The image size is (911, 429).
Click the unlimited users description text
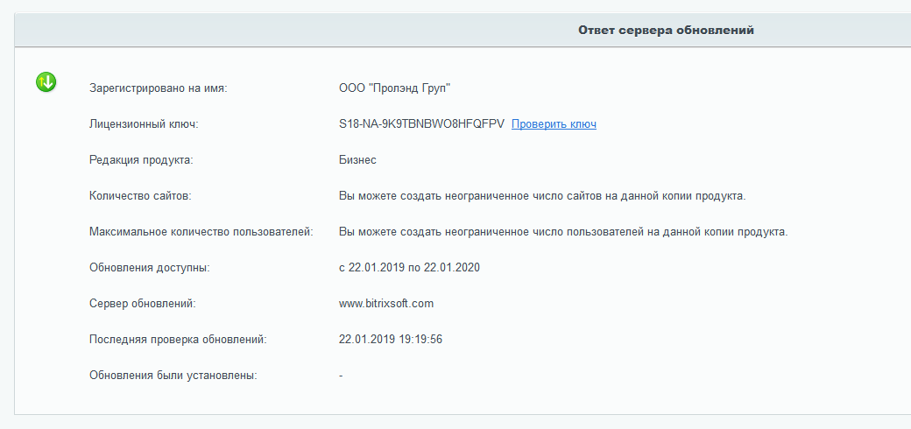(x=563, y=232)
